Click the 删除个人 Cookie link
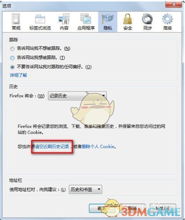This screenshot has width=185, height=220. click(98, 147)
